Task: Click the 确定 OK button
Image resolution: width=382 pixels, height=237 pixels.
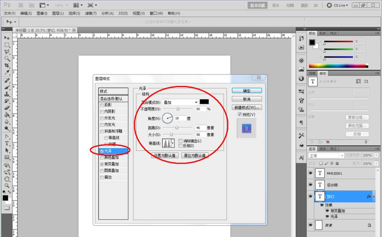Action: tap(247, 91)
